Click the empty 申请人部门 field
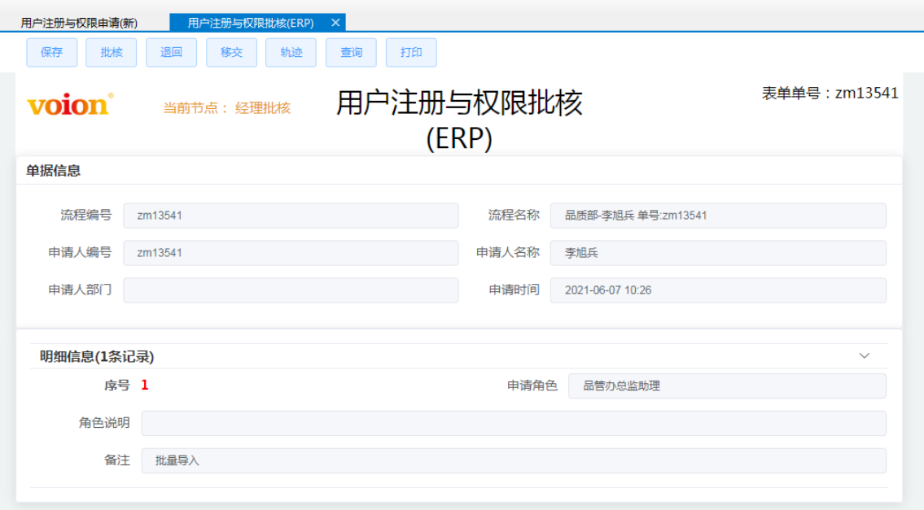The image size is (924, 510). pyautogui.click(x=291, y=290)
